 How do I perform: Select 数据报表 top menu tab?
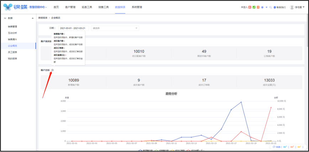[x=120, y=7]
